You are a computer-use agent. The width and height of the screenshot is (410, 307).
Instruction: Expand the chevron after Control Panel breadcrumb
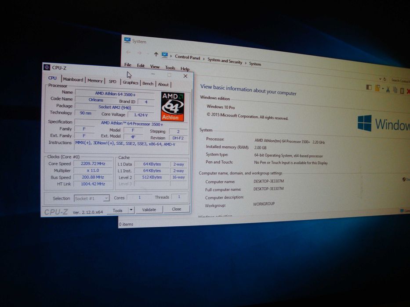204,59
